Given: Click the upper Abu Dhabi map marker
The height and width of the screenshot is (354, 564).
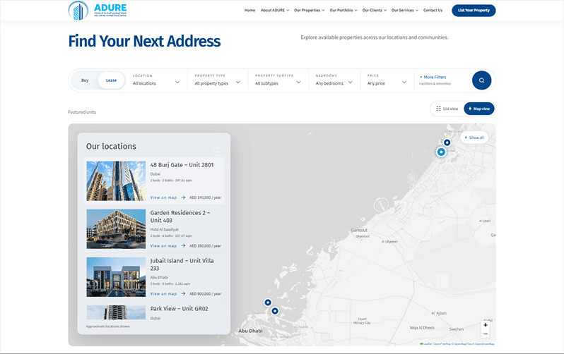Looking at the screenshot, I should click(x=268, y=303).
